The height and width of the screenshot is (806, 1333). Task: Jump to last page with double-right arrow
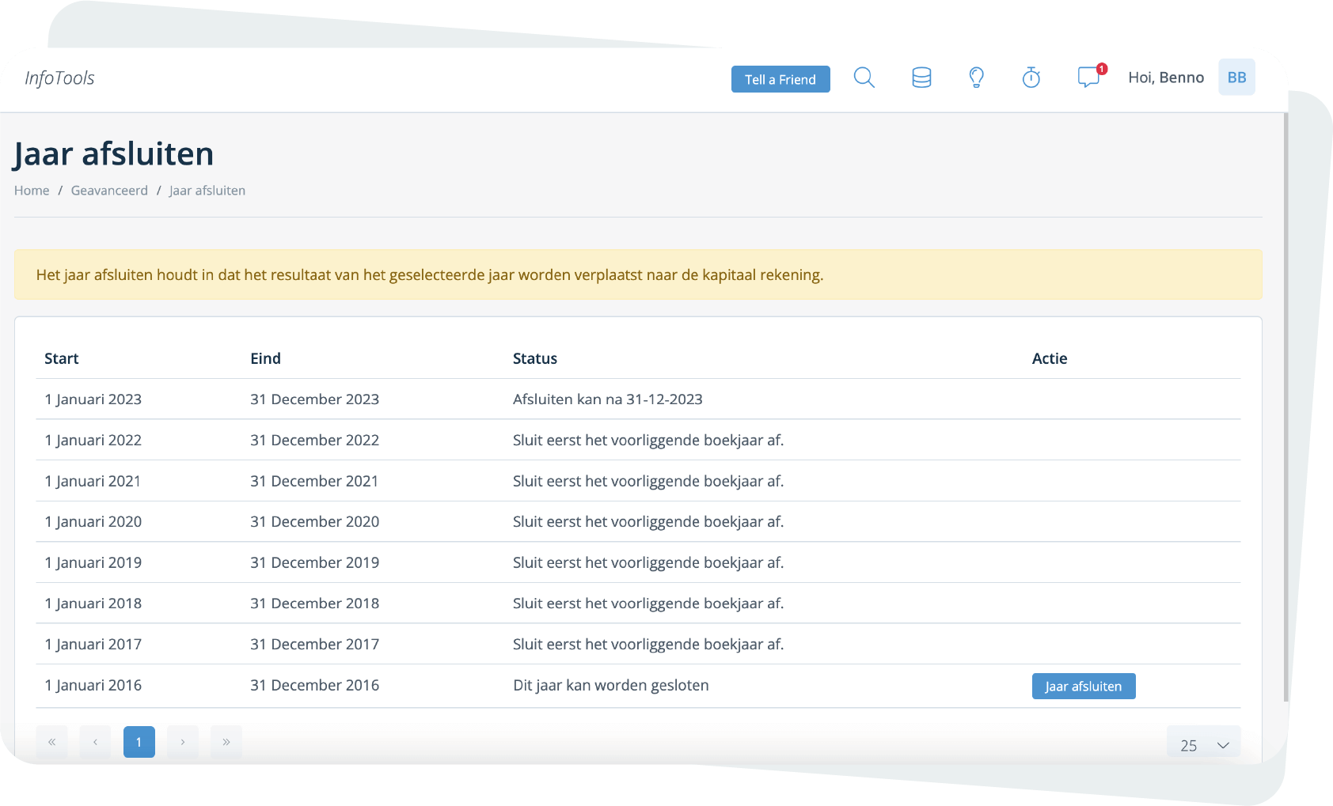click(226, 742)
